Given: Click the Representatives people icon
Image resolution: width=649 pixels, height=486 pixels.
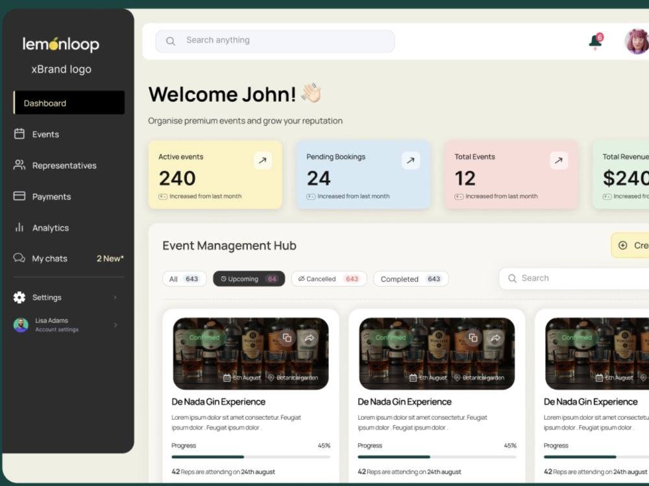Looking at the screenshot, I should (x=19, y=165).
